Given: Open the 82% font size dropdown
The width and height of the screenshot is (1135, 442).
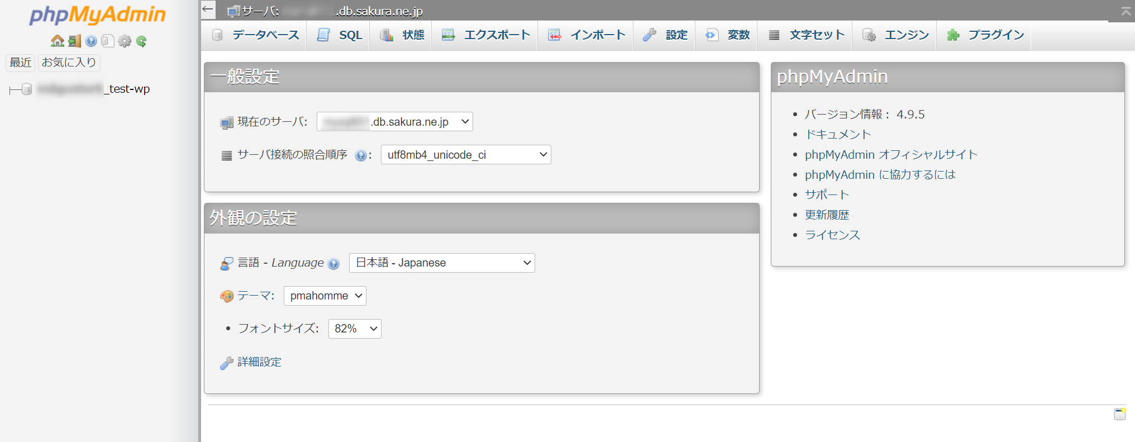Looking at the screenshot, I should (355, 329).
